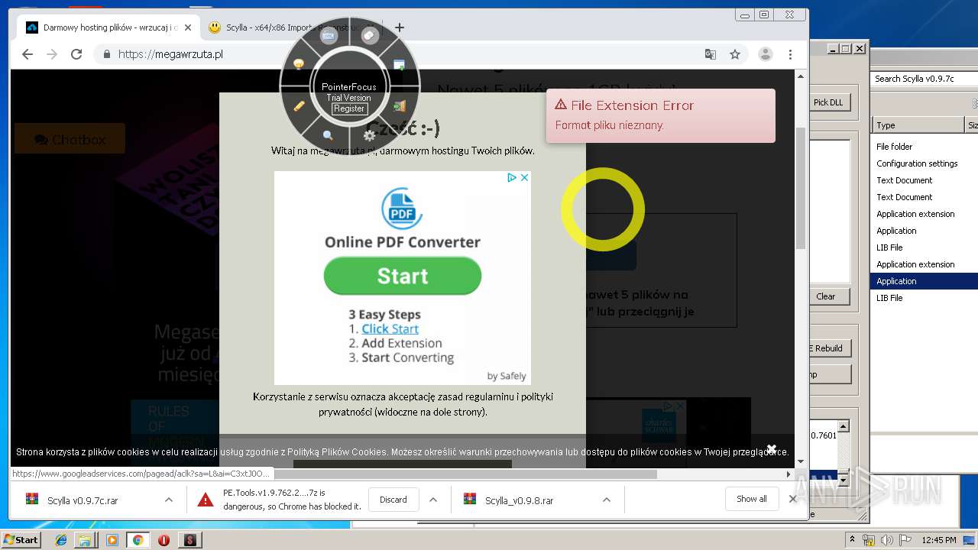The width and height of the screenshot is (978, 550).
Task: Expand options for blocked PE.Tools download
Action: (432, 500)
